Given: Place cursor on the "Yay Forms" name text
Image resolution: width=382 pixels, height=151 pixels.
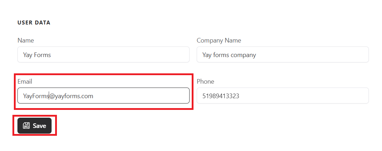Looking at the screenshot, I should pyautogui.click(x=37, y=55).
